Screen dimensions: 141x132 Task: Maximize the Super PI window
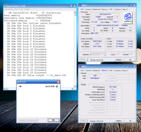pos(71,6)
